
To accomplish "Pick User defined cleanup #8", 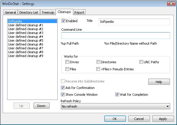I will coord(32,52).
